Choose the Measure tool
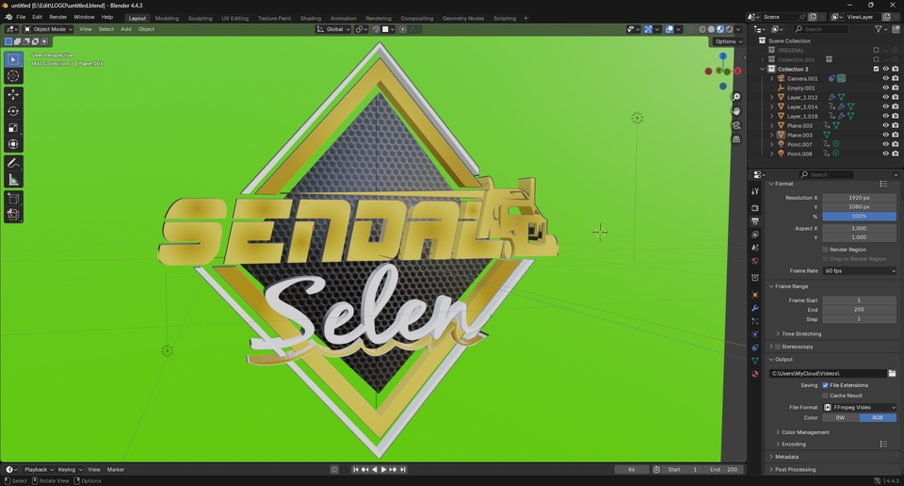 pos(13,181)
